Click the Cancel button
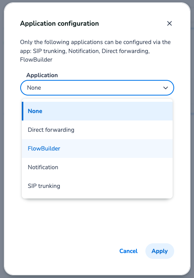This screenshot has width=194, height=278. [x=128, y=251]
